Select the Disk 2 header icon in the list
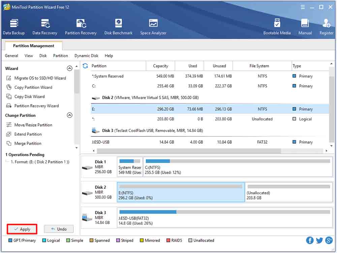Image resolution: width=337 pixels, height=253 pixels. coord(96,98)
